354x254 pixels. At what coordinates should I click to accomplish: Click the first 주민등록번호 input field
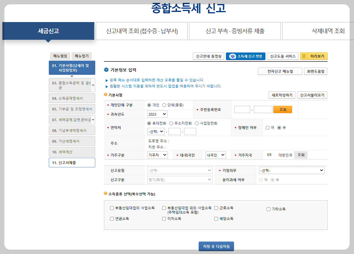pyautogui.click(x=242, y=110)
